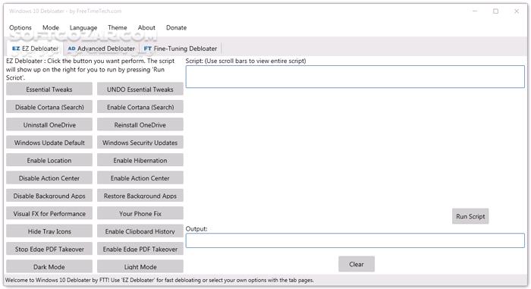Viewport: 531px width, 289px height.
Task: Click the EZ Debloater description text
Action: click(x=90, y=69)
